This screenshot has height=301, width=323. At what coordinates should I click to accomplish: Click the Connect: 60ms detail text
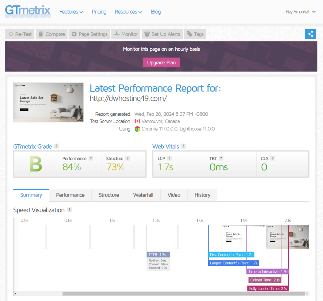coord(158,264)
